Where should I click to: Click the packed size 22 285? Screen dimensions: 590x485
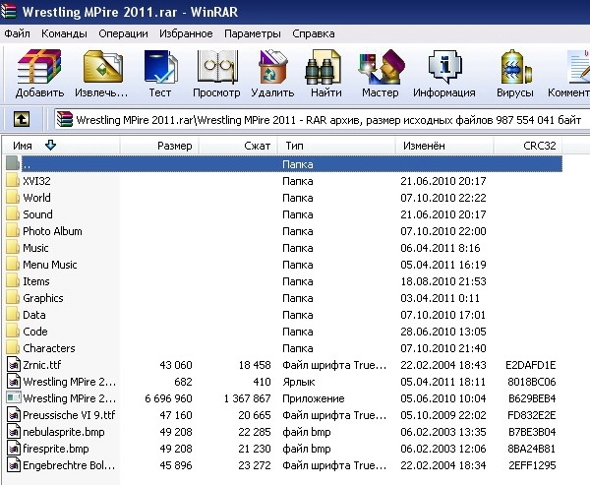pyautogui.click(x=255, y=432)
